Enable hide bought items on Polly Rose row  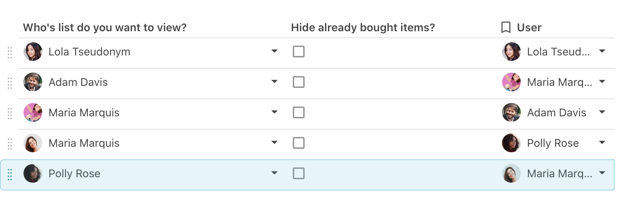pyautogui.click(x=299, y=173)
